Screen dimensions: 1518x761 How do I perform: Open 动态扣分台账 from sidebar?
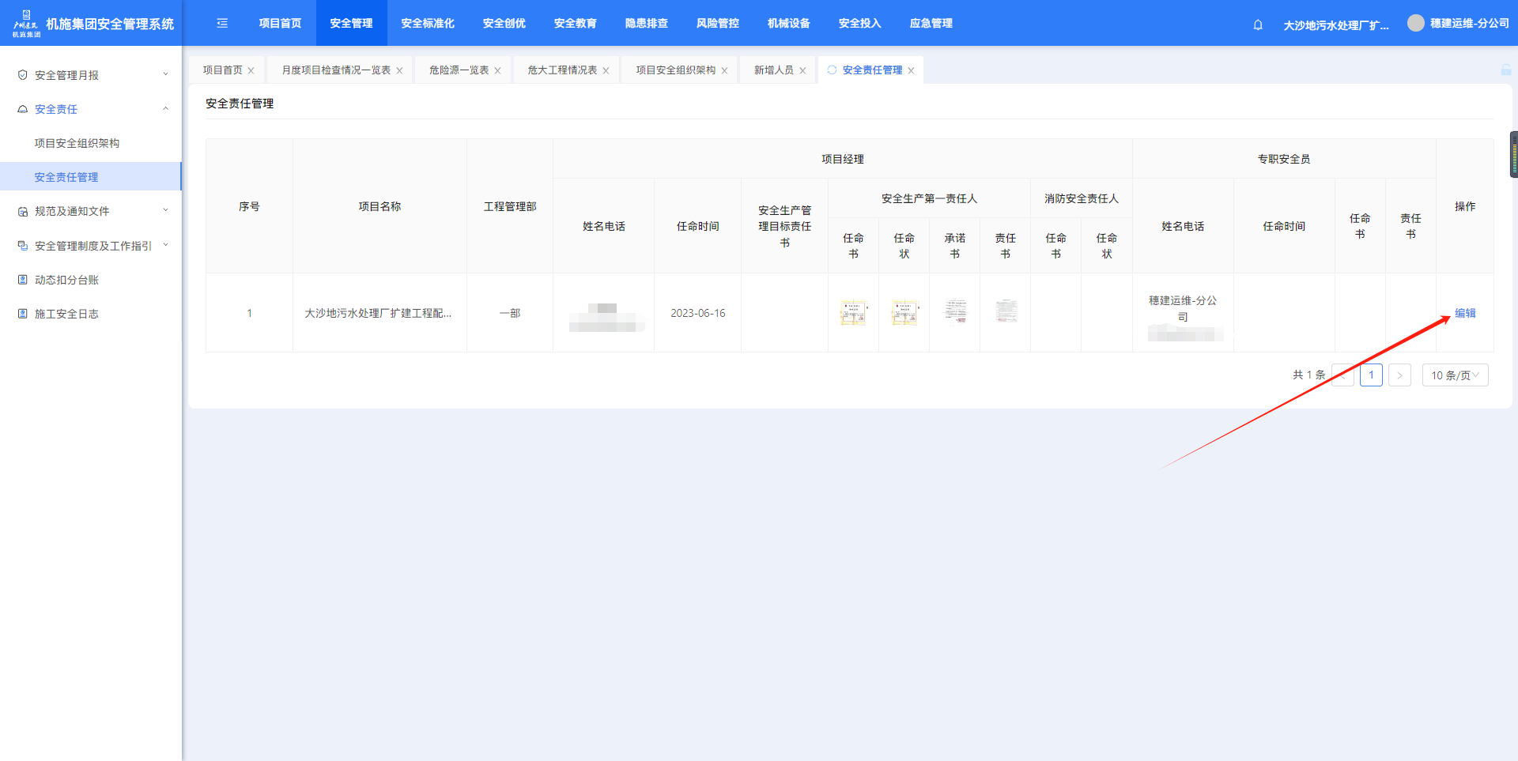pos(66,280)
